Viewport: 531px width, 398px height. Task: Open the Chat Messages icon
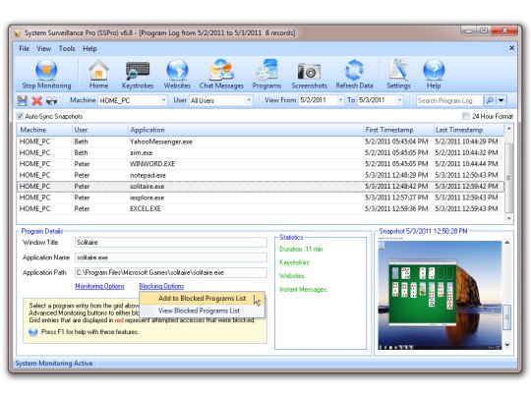[x=221, y=74]
